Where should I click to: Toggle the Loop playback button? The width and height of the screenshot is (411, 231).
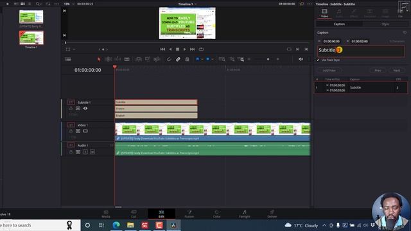[201, 49]
